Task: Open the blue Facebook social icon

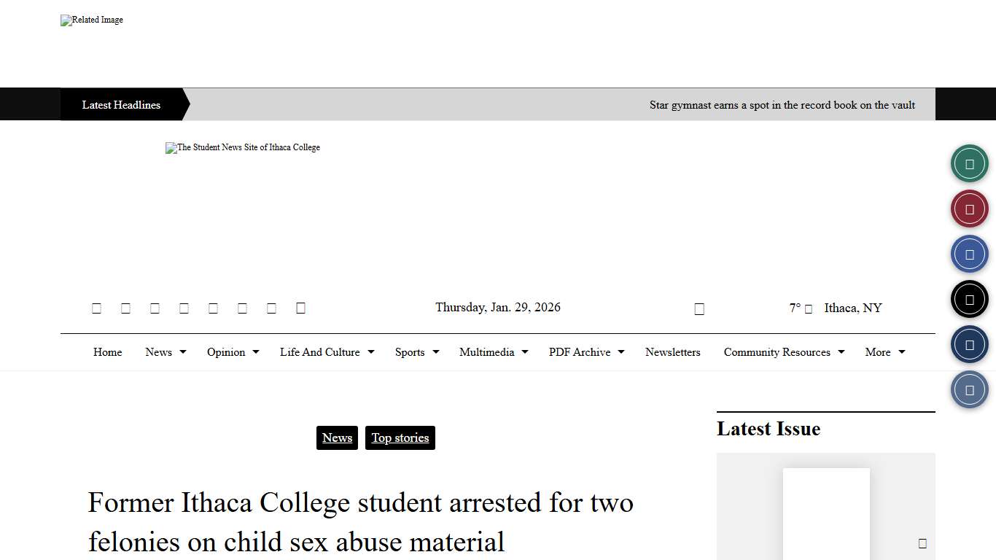Action: tap(969, 253)
